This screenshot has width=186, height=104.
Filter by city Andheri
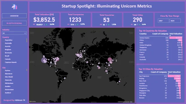click(x=8, y=93)
